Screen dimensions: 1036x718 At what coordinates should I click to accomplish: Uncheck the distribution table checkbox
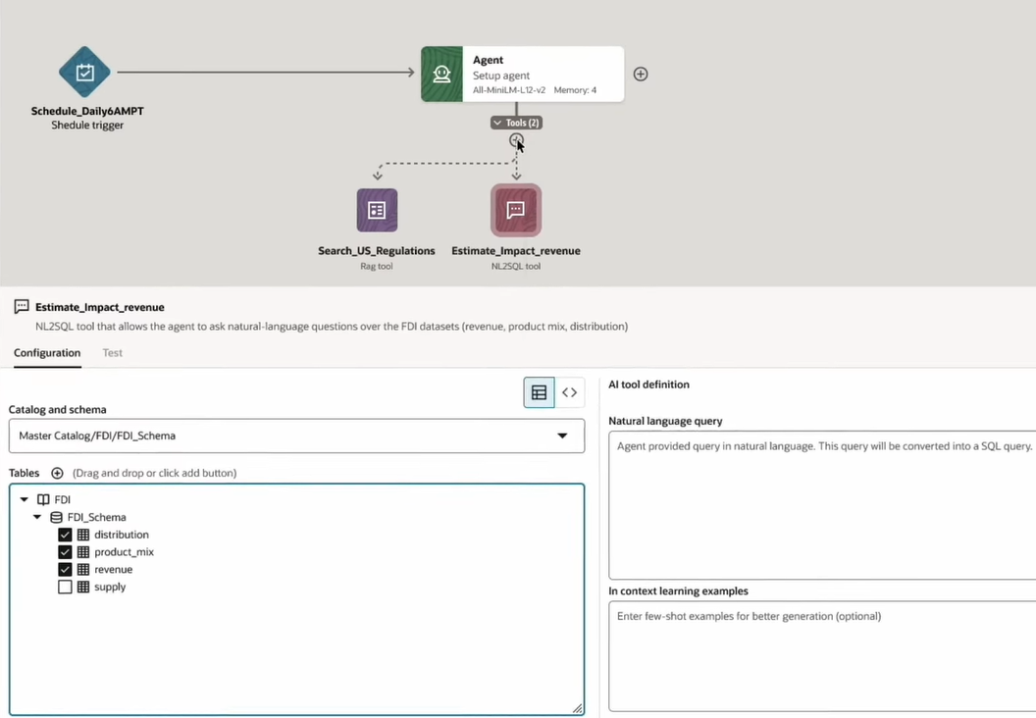(x=65, y=535)
